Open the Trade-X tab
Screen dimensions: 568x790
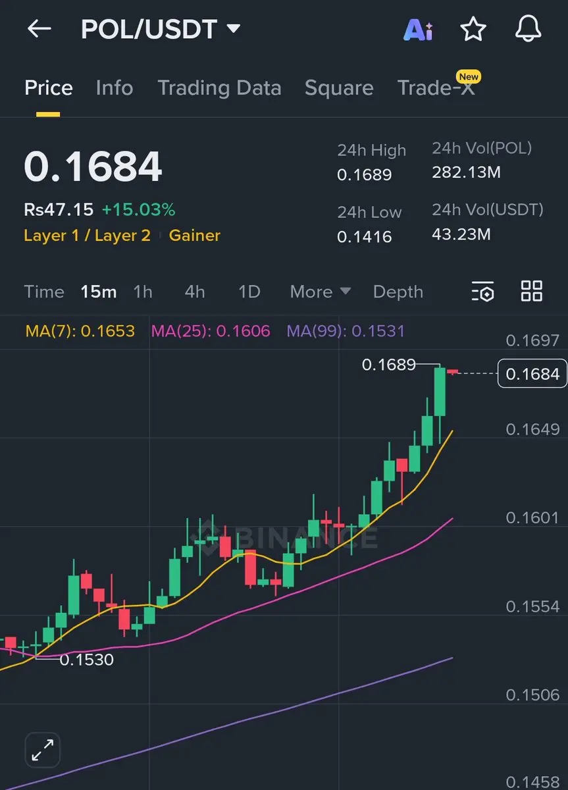tap(436, 88)
